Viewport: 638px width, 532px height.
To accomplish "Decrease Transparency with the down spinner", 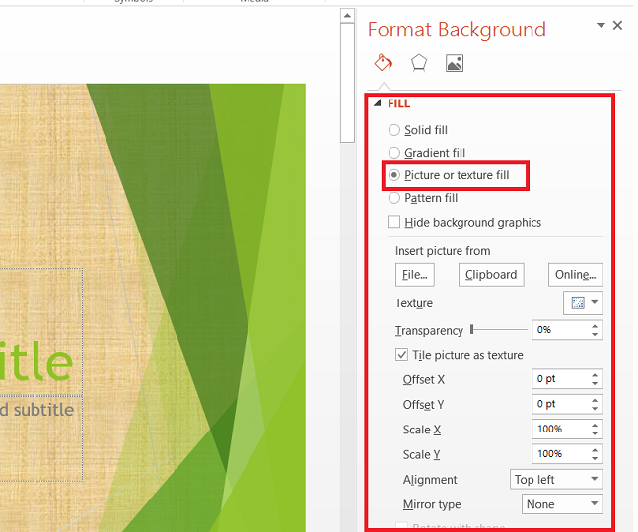I will 595,334.
